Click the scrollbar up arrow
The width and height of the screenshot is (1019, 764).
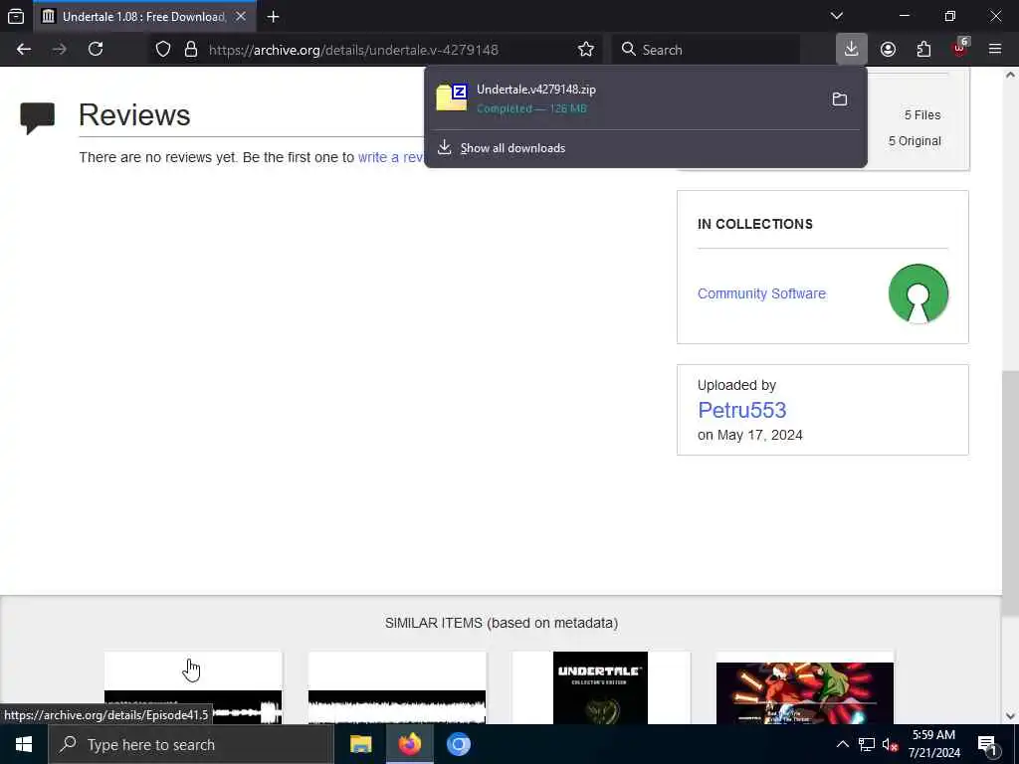1011,76
